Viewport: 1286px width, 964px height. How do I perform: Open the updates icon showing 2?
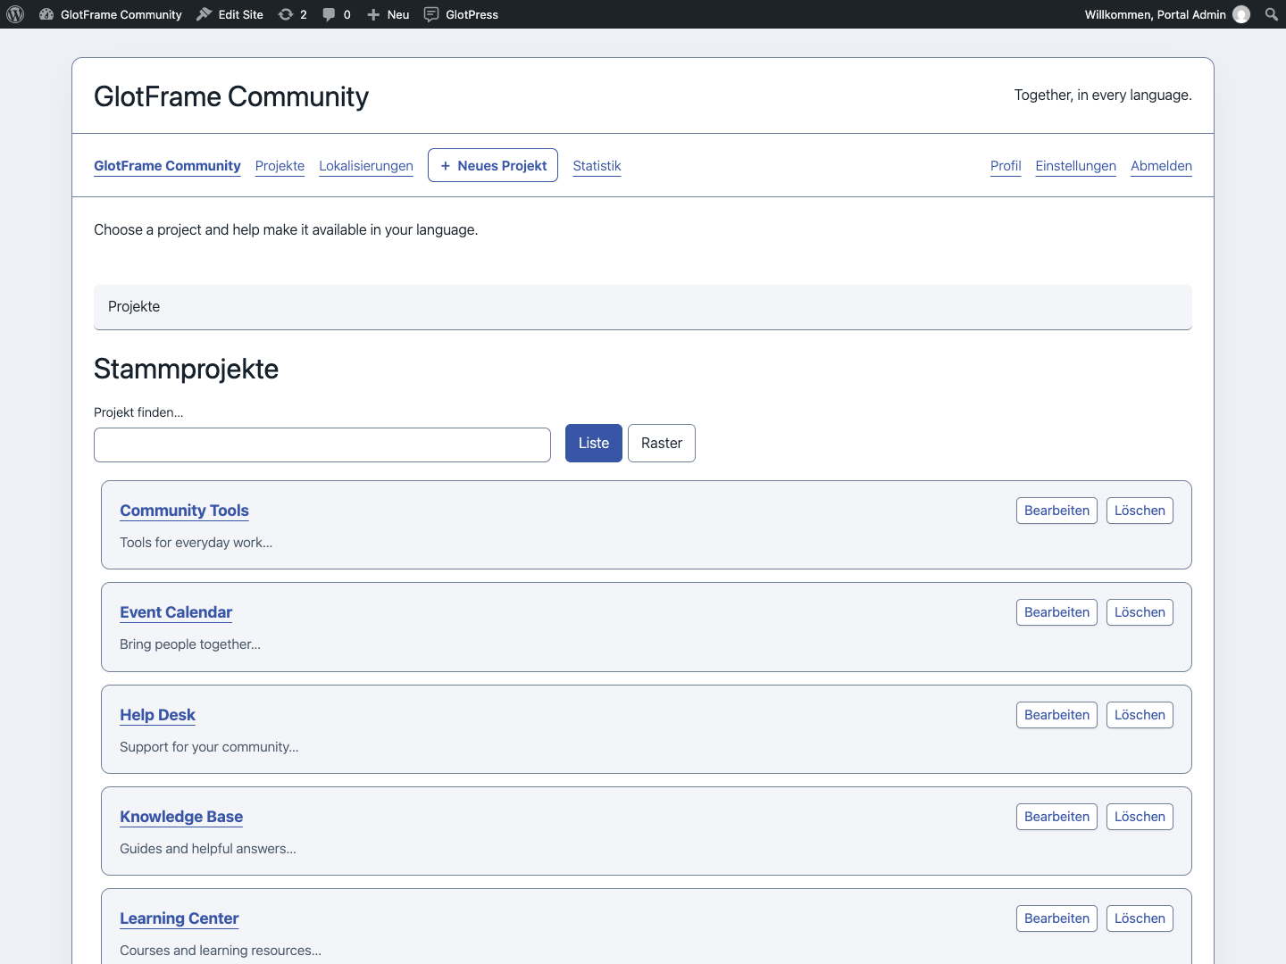click(293, 14)
